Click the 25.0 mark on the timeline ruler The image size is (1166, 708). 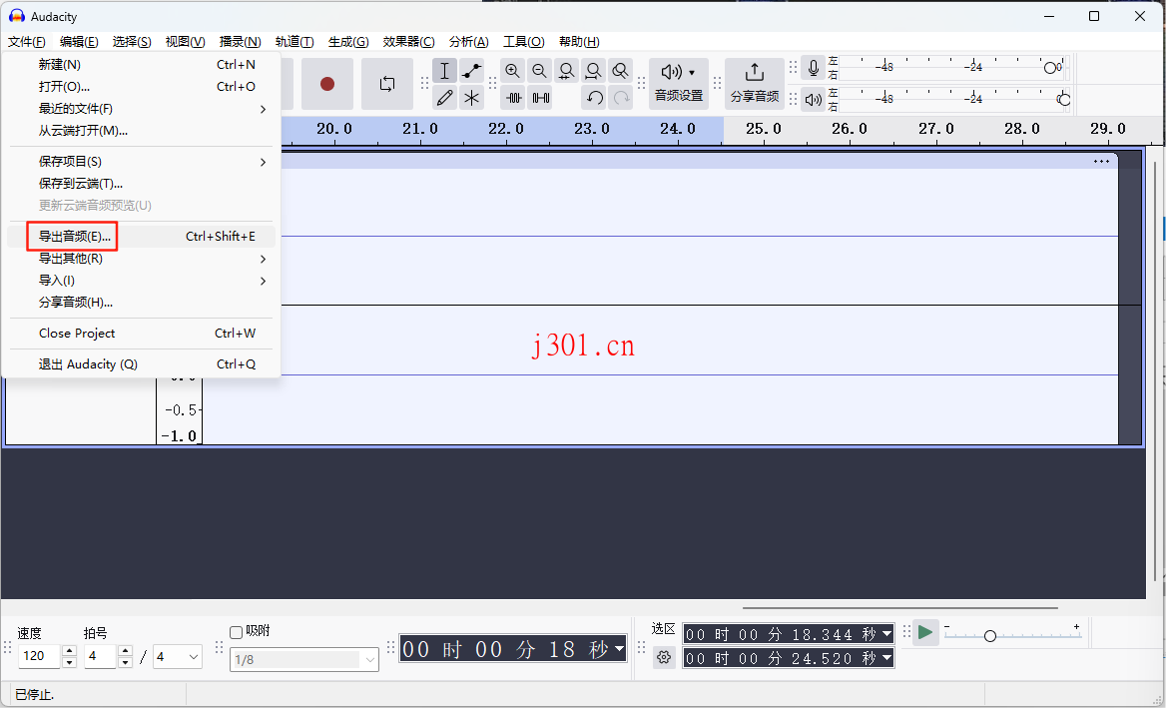pos(764,129)
